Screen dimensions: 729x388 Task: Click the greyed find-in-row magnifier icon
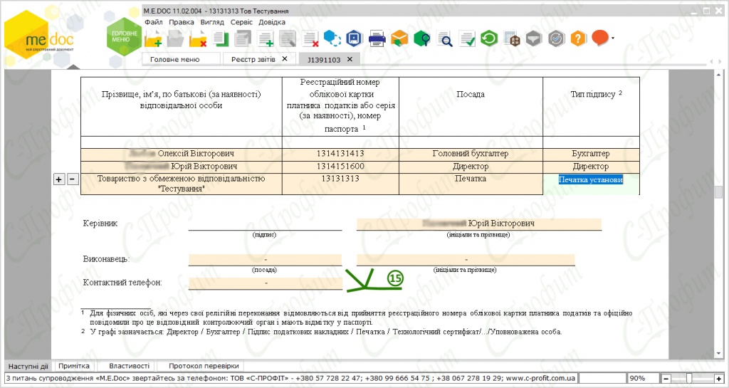[x=288, y=39]
